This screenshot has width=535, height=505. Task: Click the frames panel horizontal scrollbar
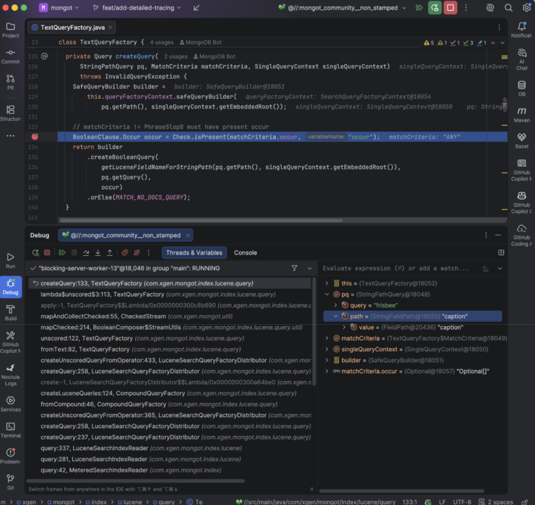[135, 481]
